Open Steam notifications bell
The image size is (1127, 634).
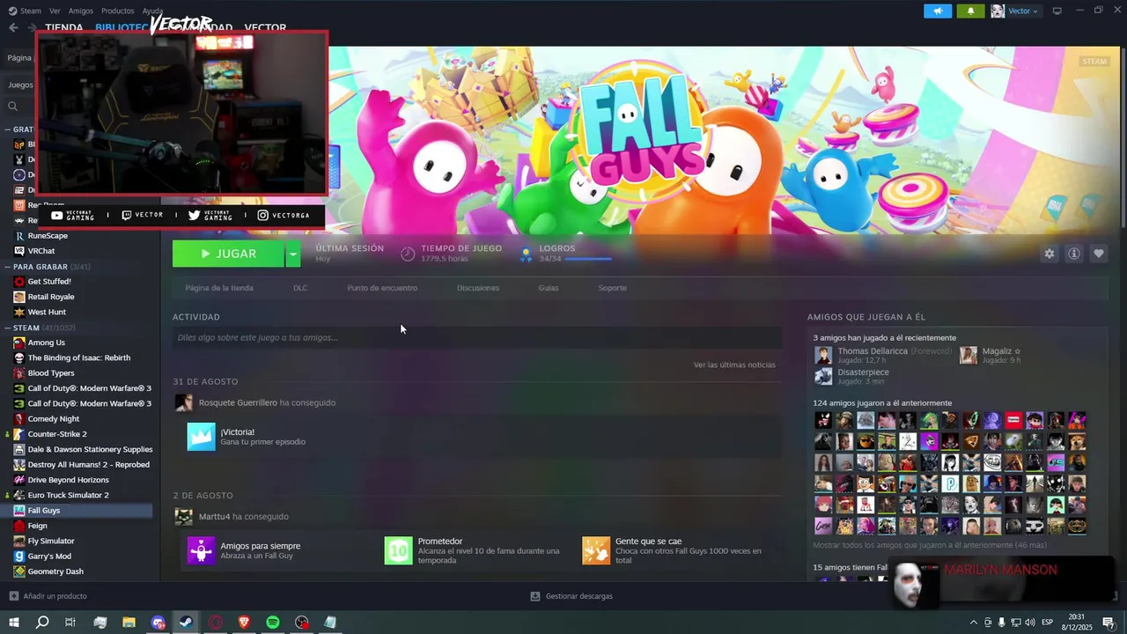[x=970, y=11]
